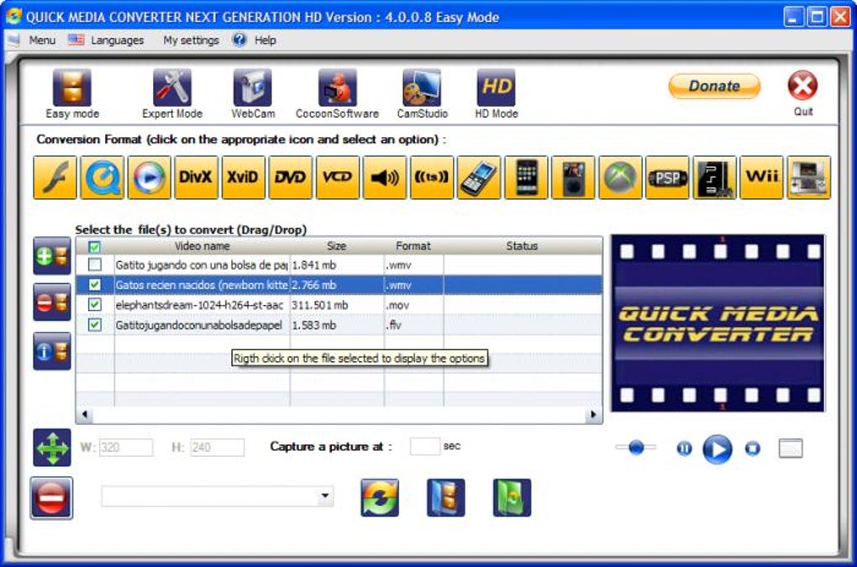
Task: Launch CamStudio
Action: 422,93
